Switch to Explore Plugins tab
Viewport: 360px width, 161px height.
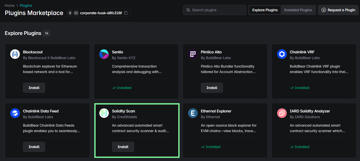tap(265, 10)
